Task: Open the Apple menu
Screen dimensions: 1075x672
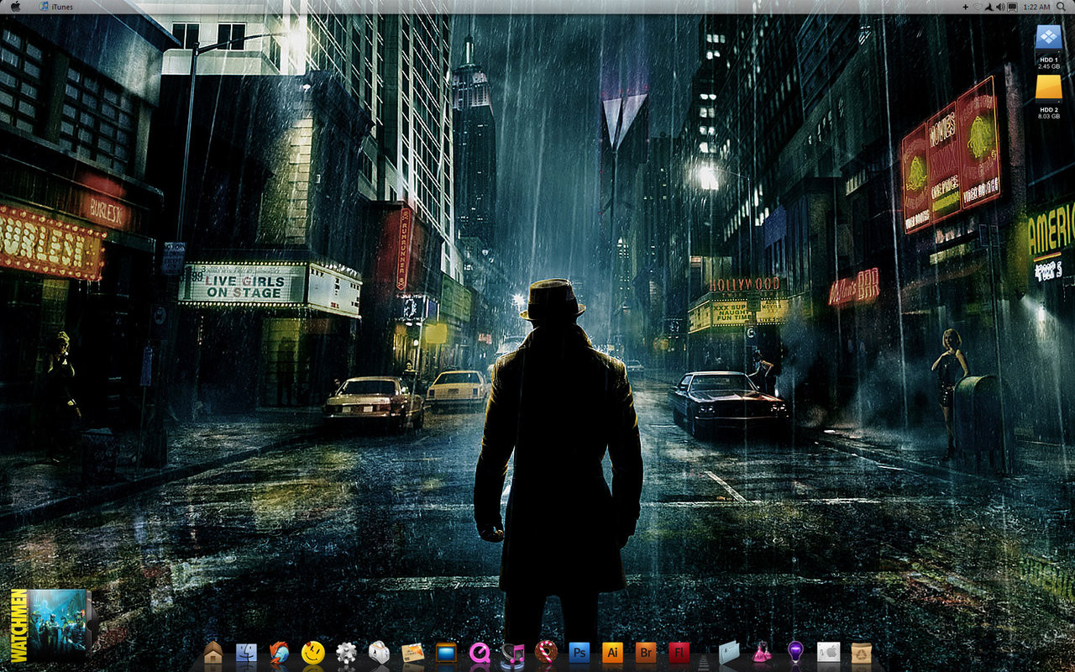Action: coord(15,7)
